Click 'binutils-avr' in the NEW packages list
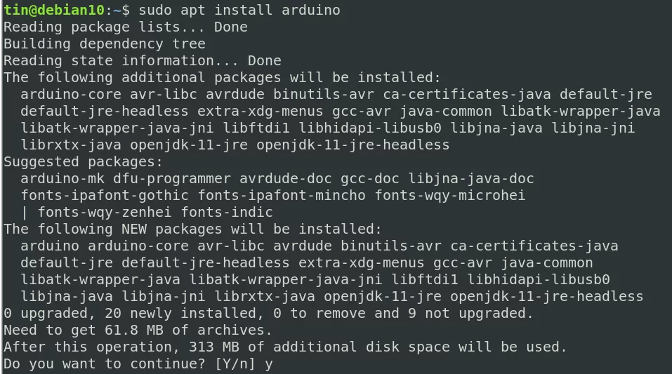Viewport: 672px width, 374px height. [391, 246]
